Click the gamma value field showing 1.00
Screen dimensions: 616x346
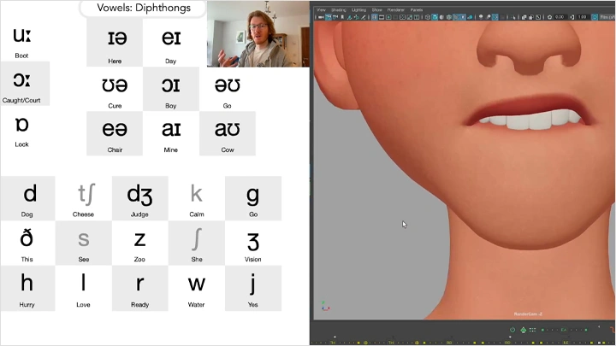click(x=583, y=17)
